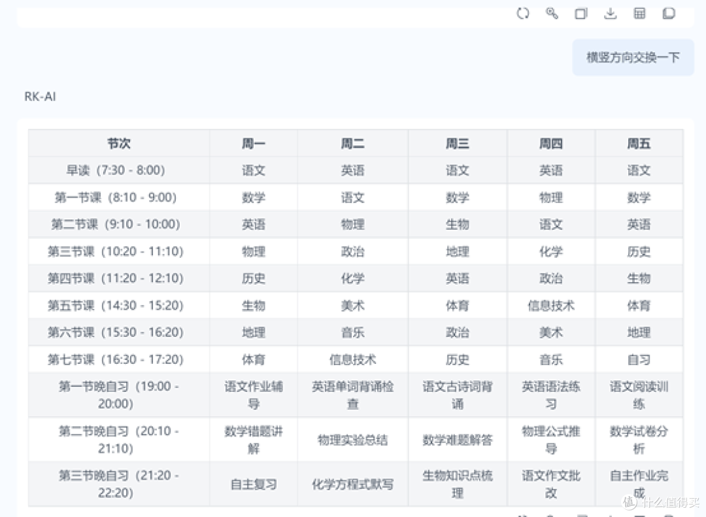Select the 周二 column header
The width and height of the screenshot is (706, 517).
pos(352,143)
